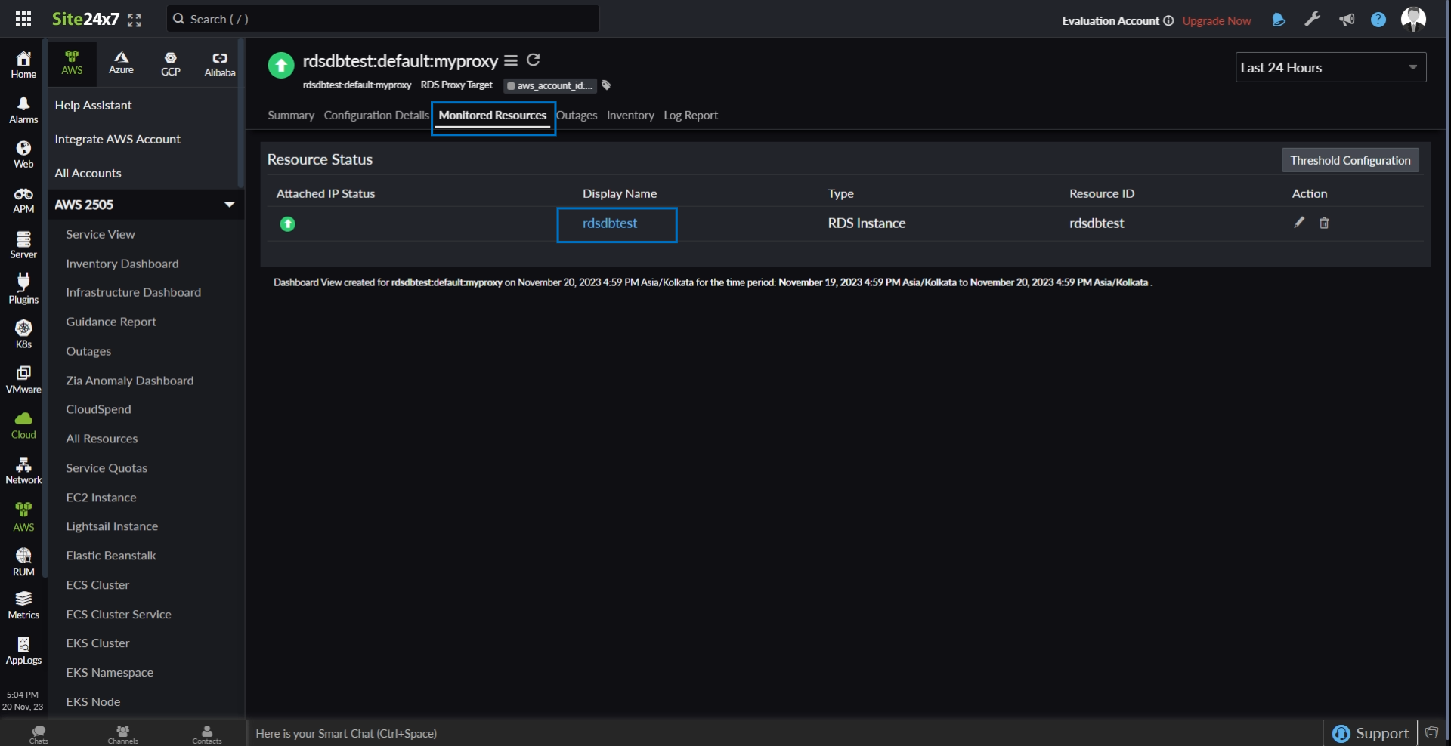Collapse the AWS 2505 account section

click(229, 205)
